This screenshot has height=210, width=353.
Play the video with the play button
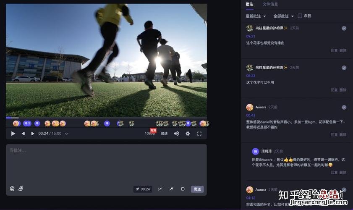13,134
